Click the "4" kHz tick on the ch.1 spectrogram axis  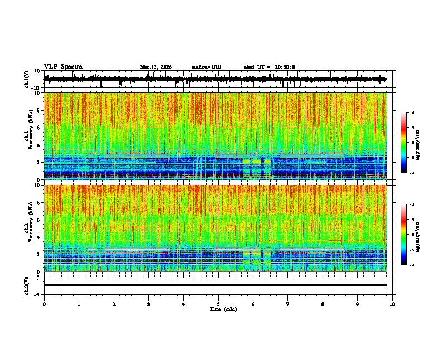[x=39, y=145]
